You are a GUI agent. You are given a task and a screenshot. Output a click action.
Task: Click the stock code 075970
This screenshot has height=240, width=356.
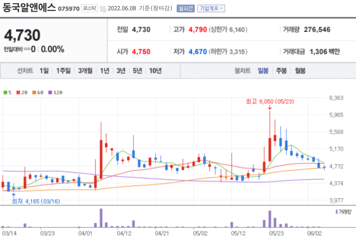(69, 9)
